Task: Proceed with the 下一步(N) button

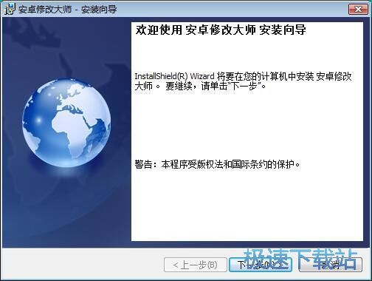Action: [x=261, y=265]
